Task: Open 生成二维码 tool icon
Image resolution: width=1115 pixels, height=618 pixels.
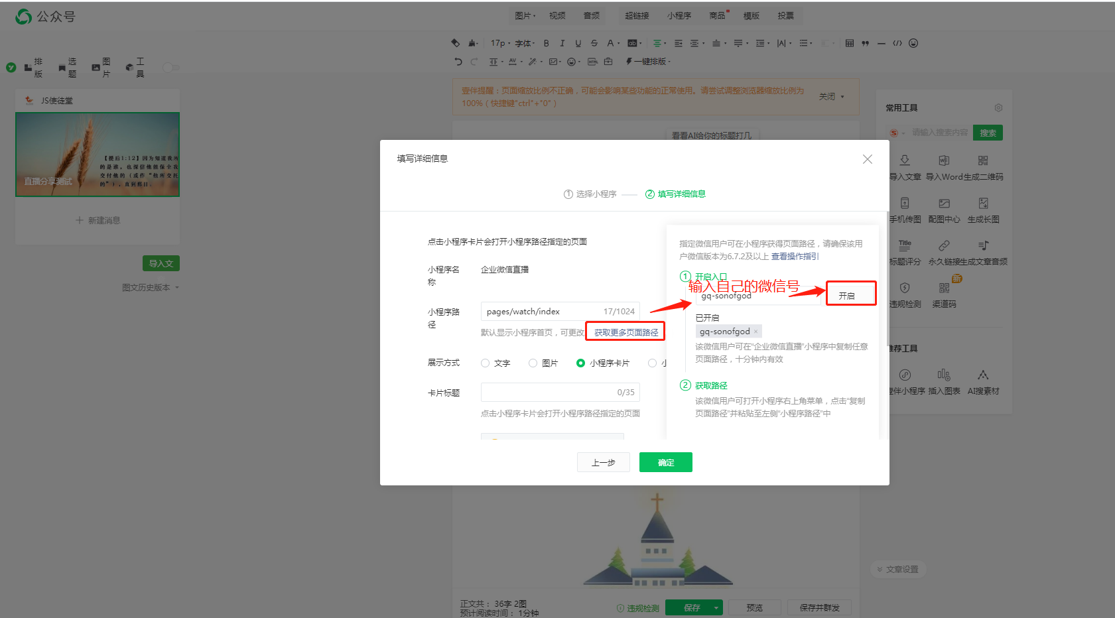Action: pos(983,160)
